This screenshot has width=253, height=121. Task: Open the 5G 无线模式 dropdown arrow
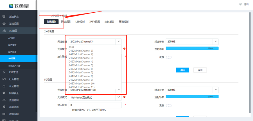coord(119,97)
